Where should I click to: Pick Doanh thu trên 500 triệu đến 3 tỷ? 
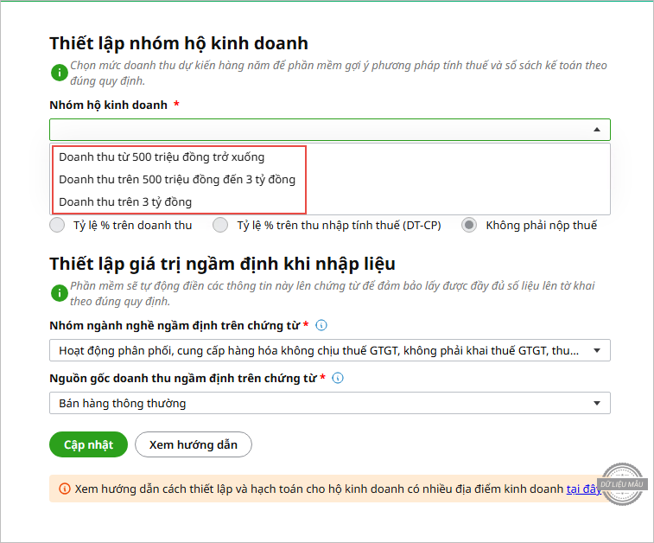pos(177,180)
